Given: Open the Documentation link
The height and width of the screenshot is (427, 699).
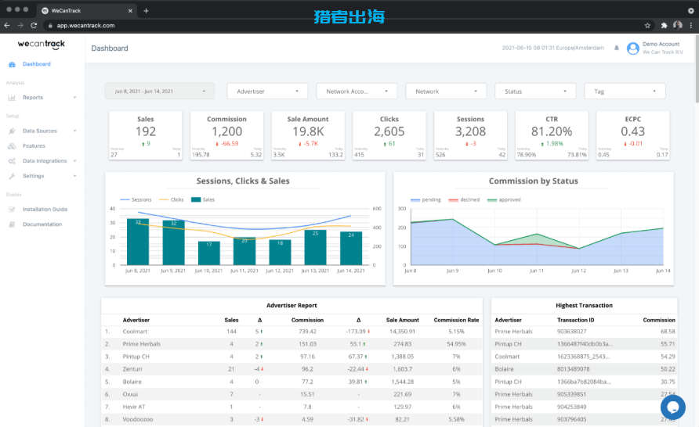Looking at the screenshot, I should (42, 224).
